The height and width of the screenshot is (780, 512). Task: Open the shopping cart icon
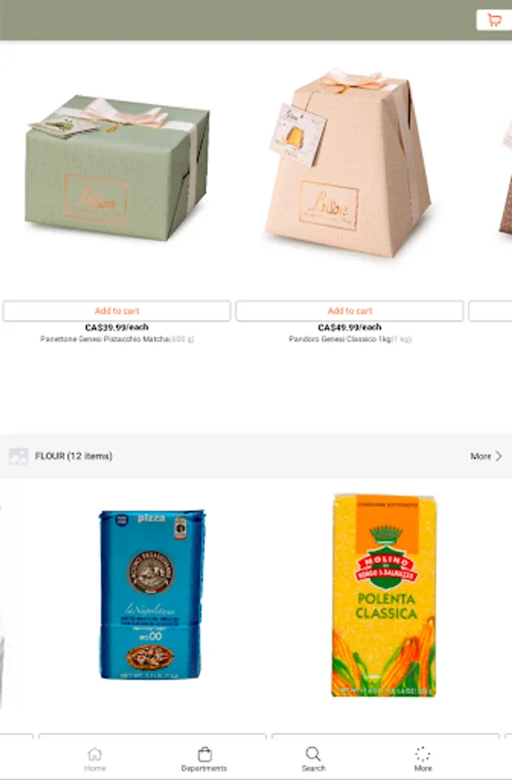click(x=494, y=20)
